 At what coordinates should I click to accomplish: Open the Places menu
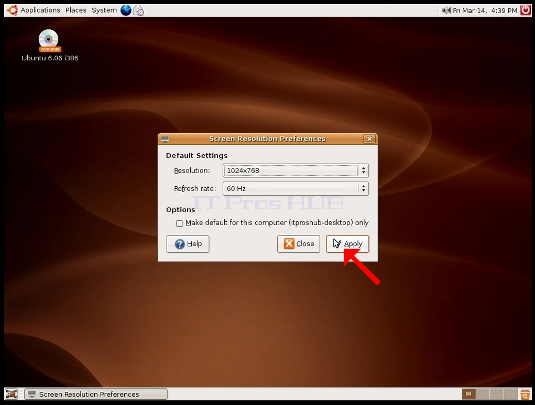(76, 10)
